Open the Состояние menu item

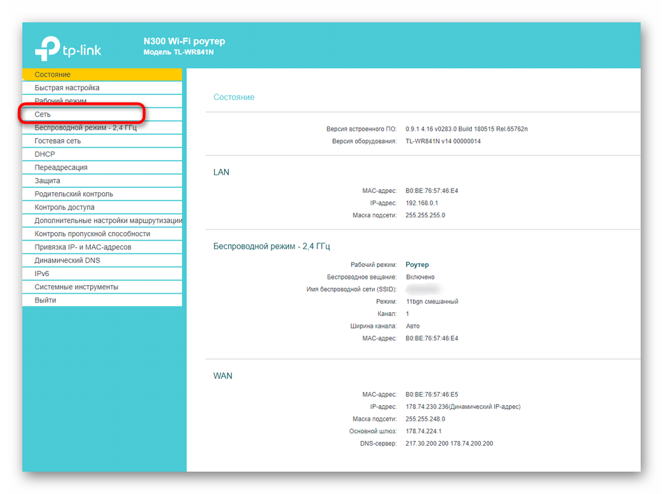click(52, 75)
